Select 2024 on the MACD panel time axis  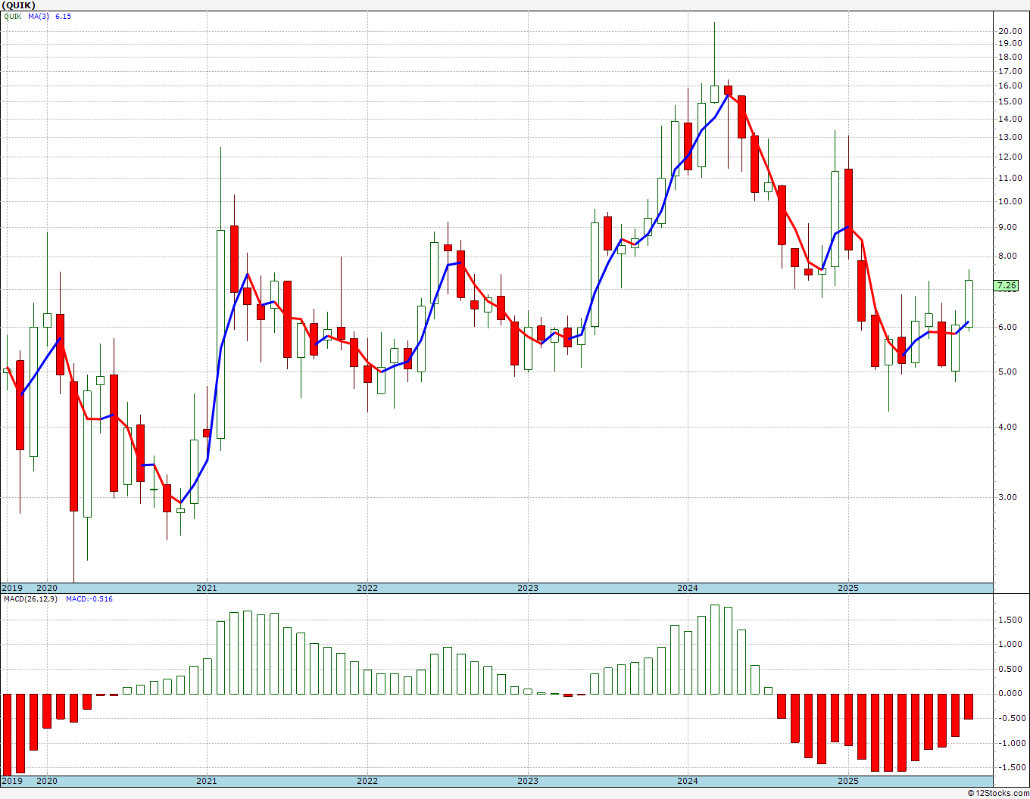tap(688, 781)
